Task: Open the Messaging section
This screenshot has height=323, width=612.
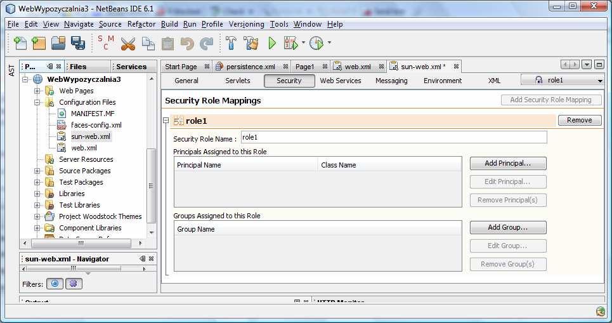Action: click(391, 81)
